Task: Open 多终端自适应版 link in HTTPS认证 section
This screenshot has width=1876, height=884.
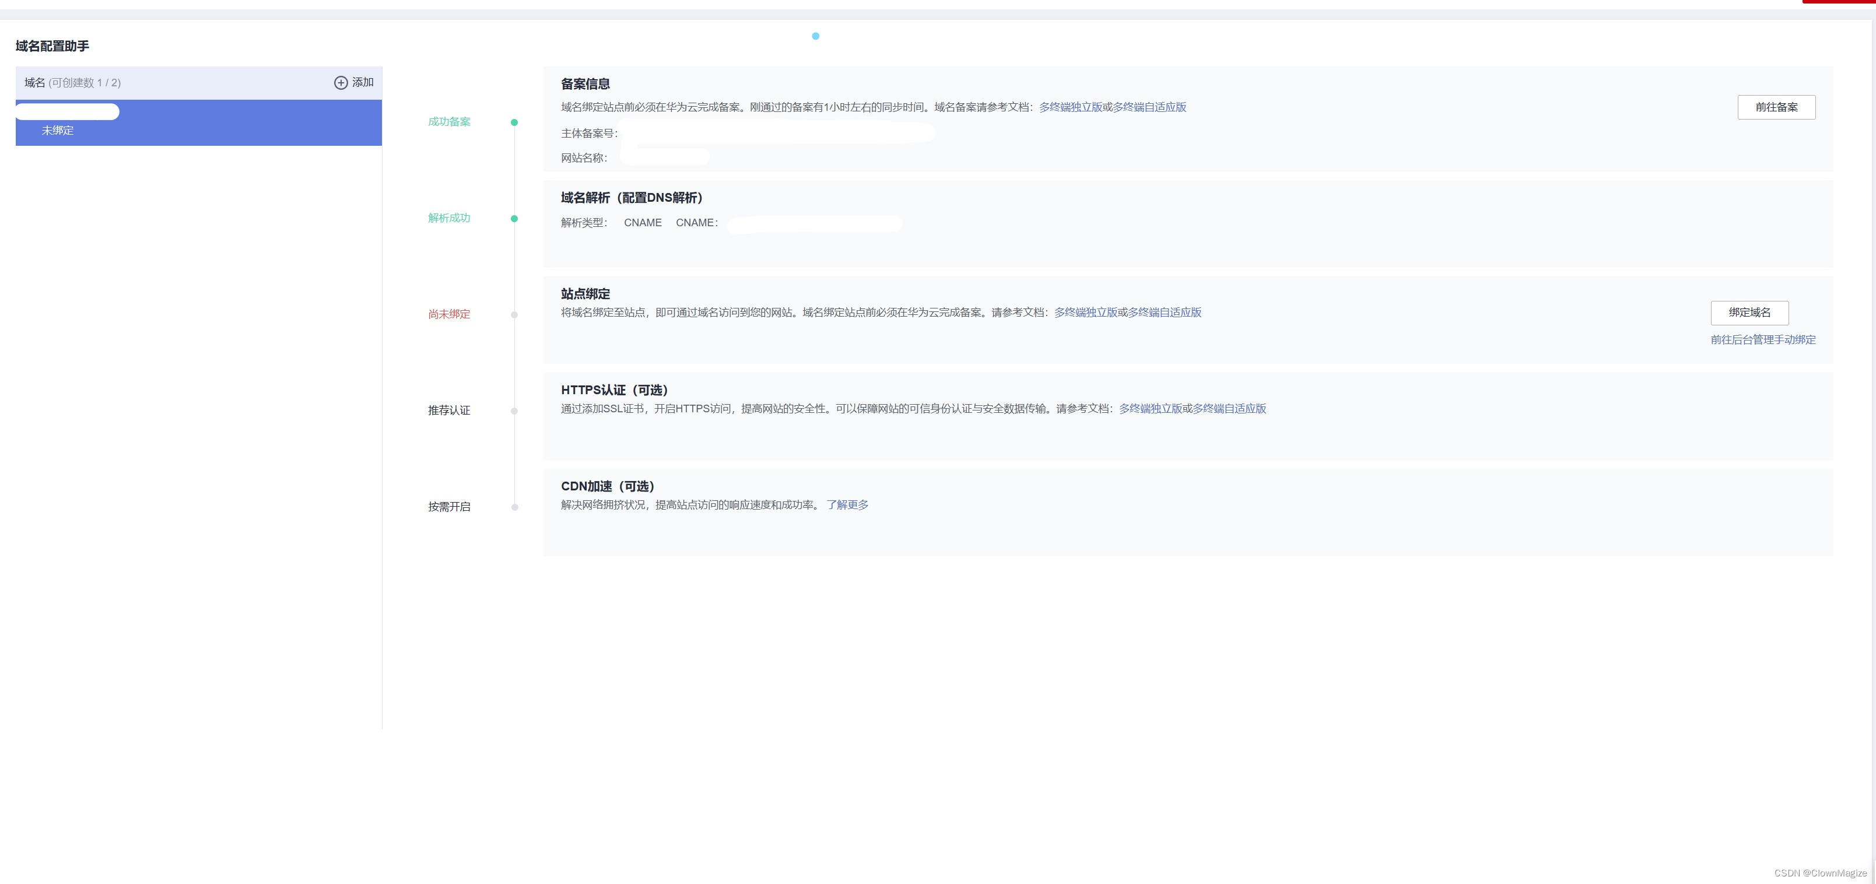Action: point(1229,409)
